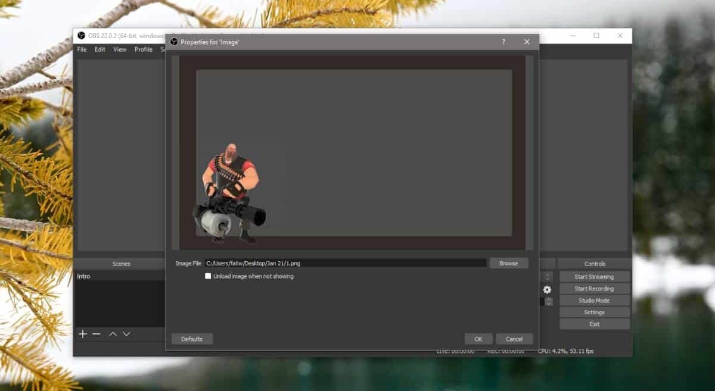The width and height of the screenshot is (715, 391).
Task: Click the OBS logo in the Properties title bar
Action: 173,42
